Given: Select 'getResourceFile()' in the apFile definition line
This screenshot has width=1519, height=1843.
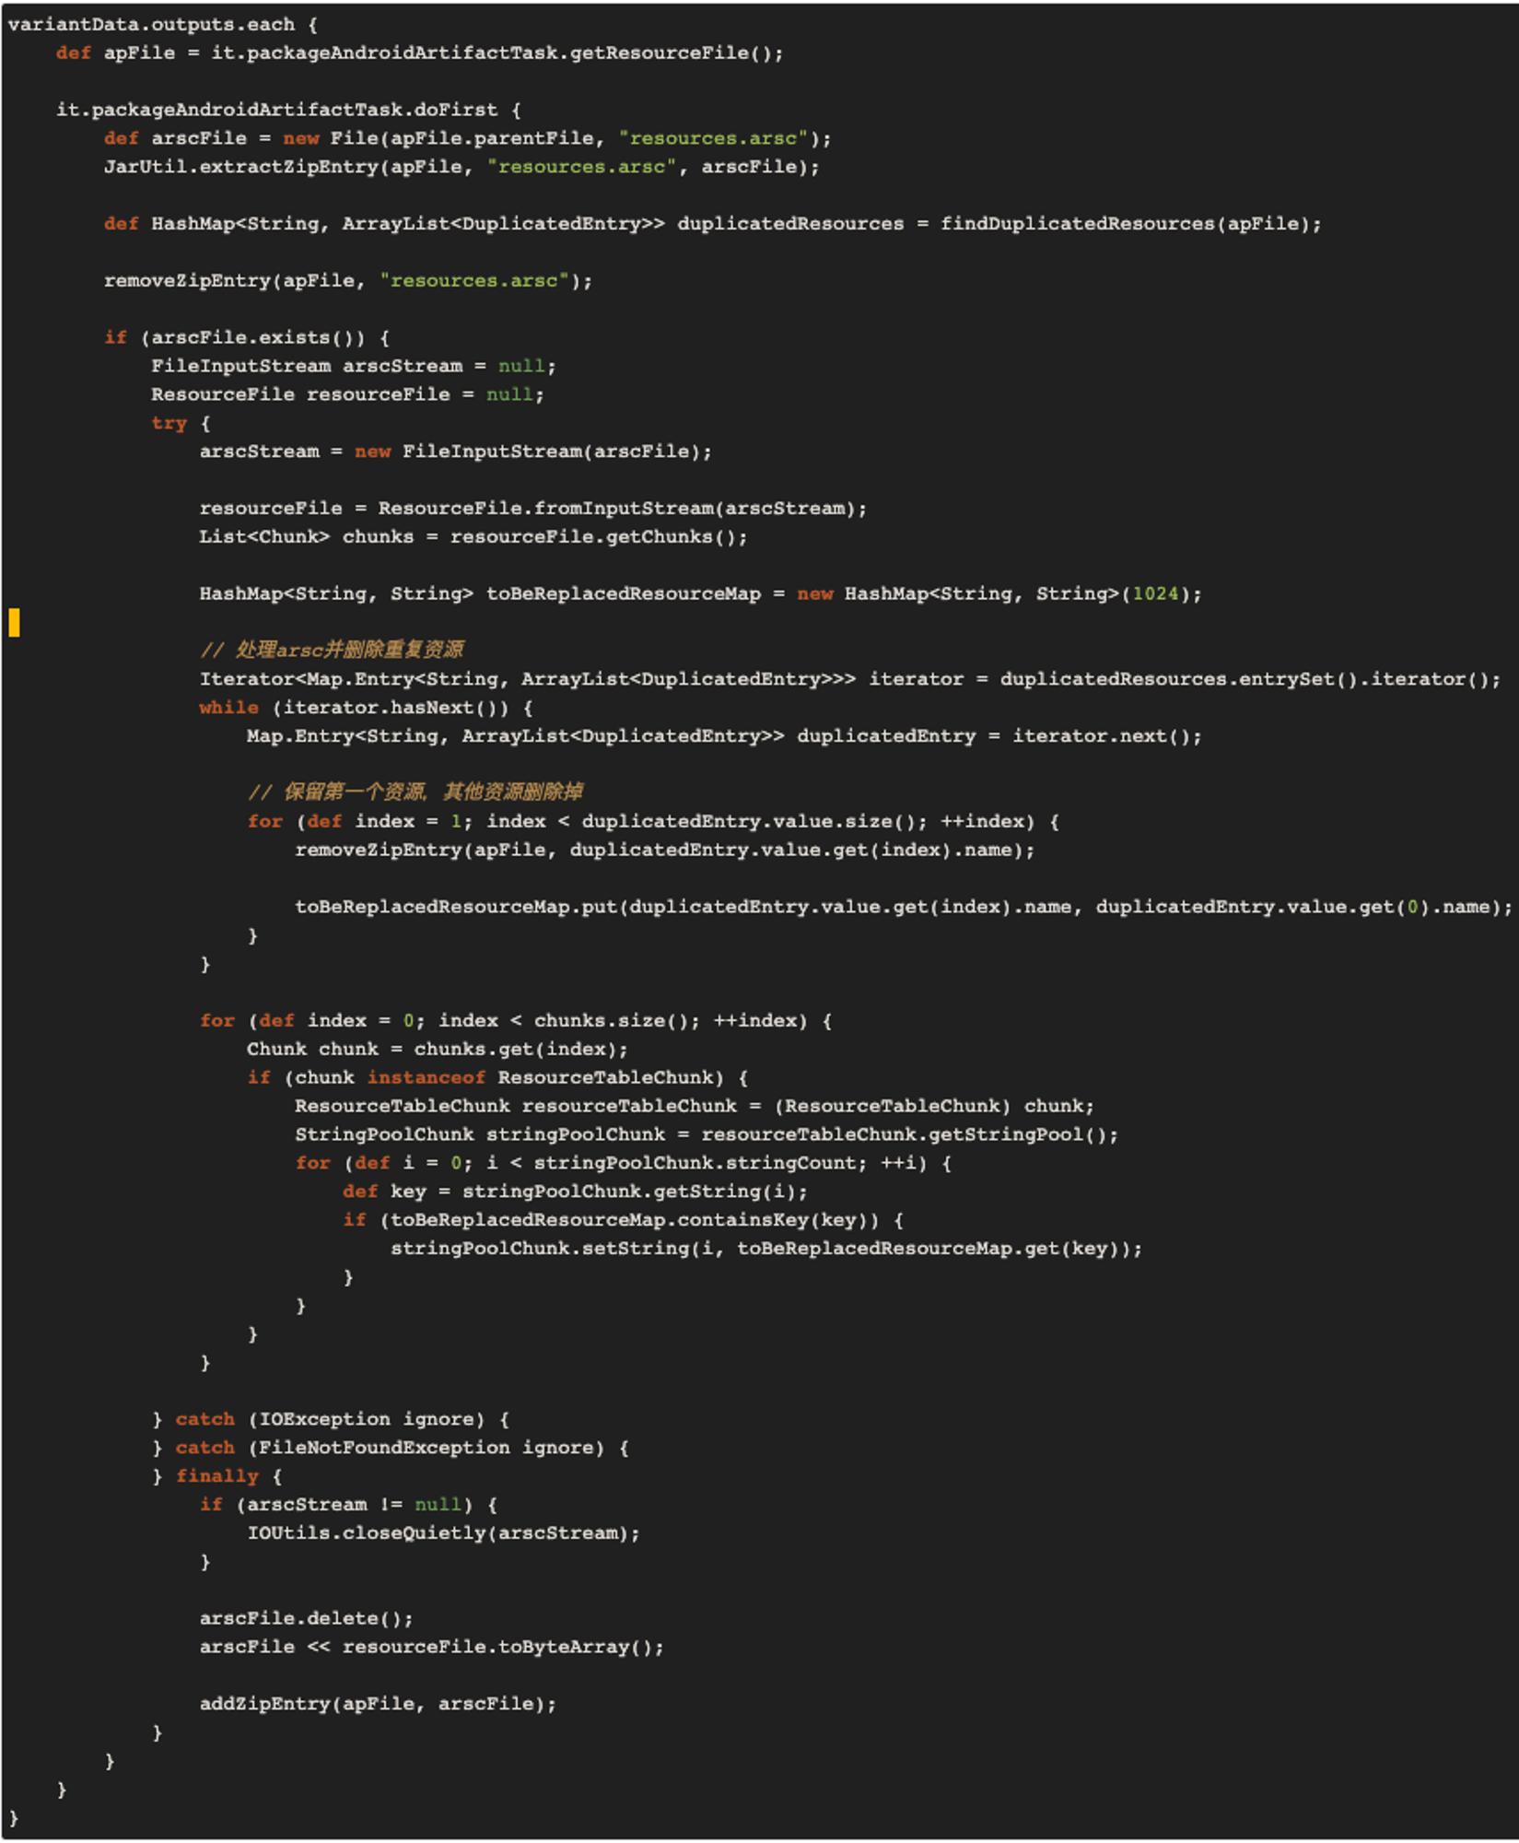Looking at the screenshot, I should tap(670, 53).
